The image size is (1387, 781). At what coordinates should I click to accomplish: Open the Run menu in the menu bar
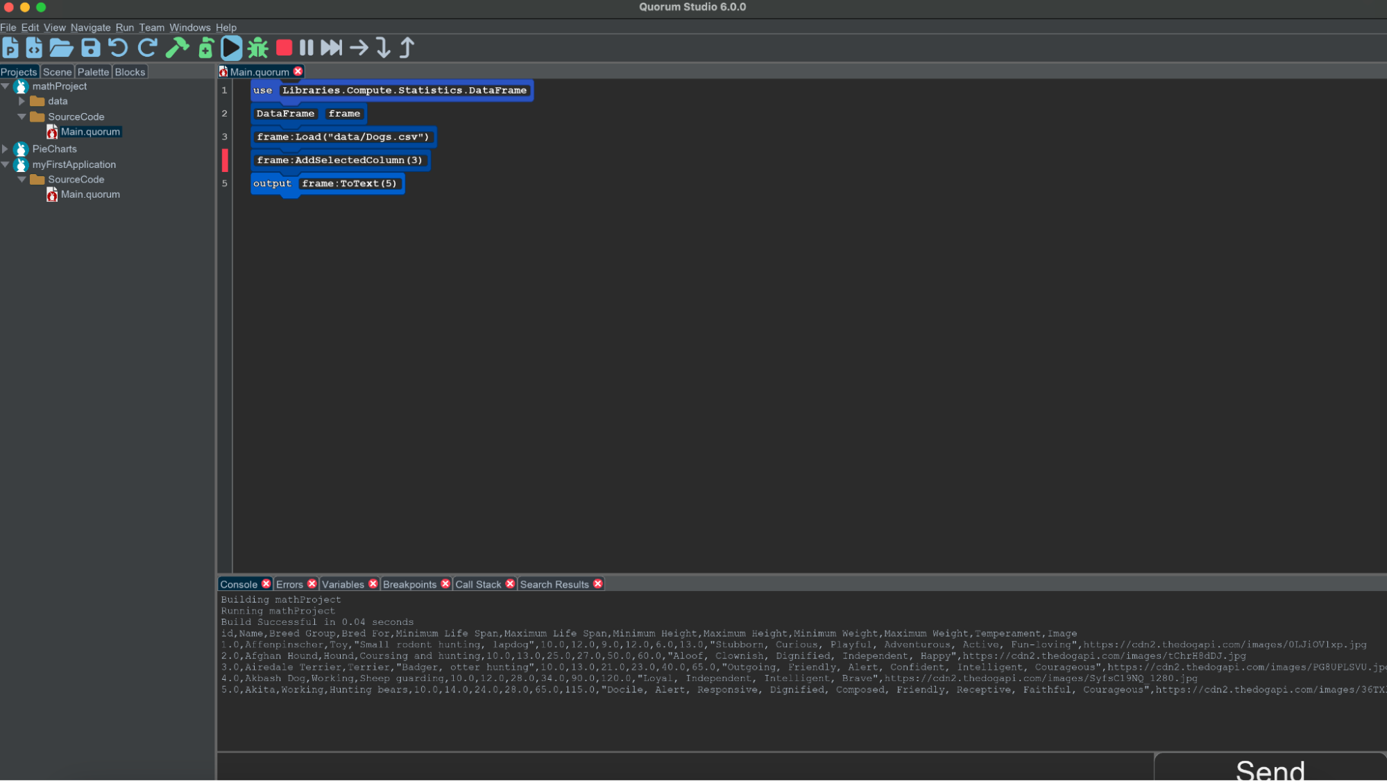point(126,26)
